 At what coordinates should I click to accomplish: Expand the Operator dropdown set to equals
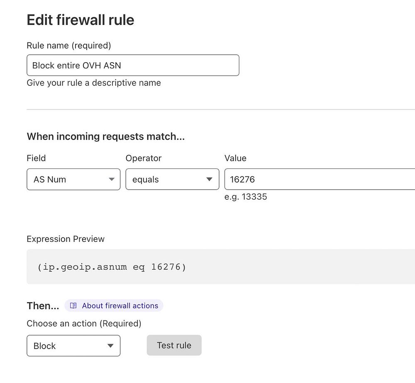click(172, 179)
